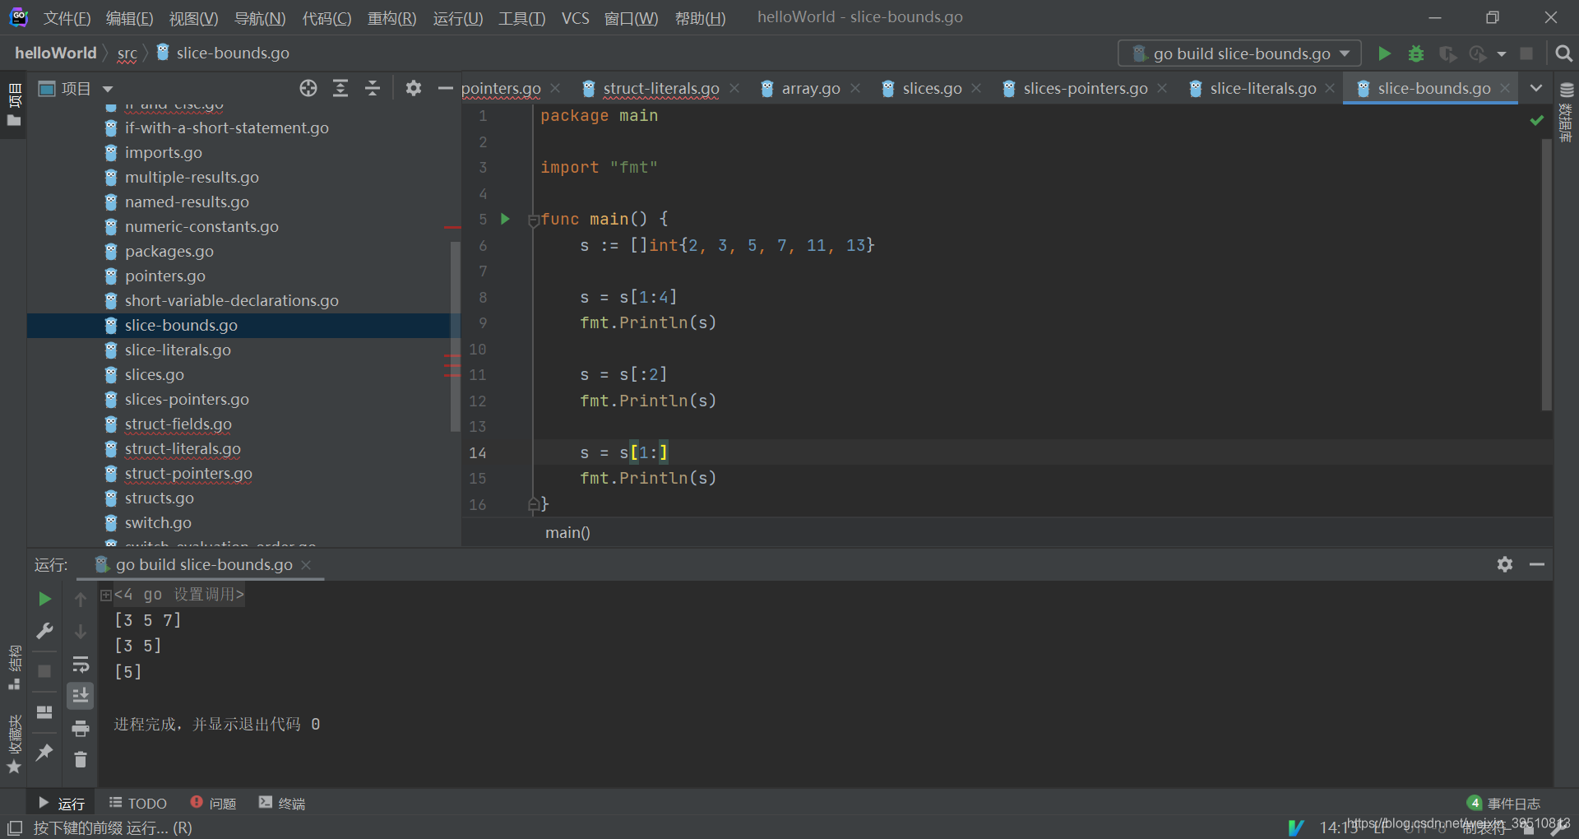
Task: Open the Project side tab icon
Action: pyautogui.click(x=14, y=107)
